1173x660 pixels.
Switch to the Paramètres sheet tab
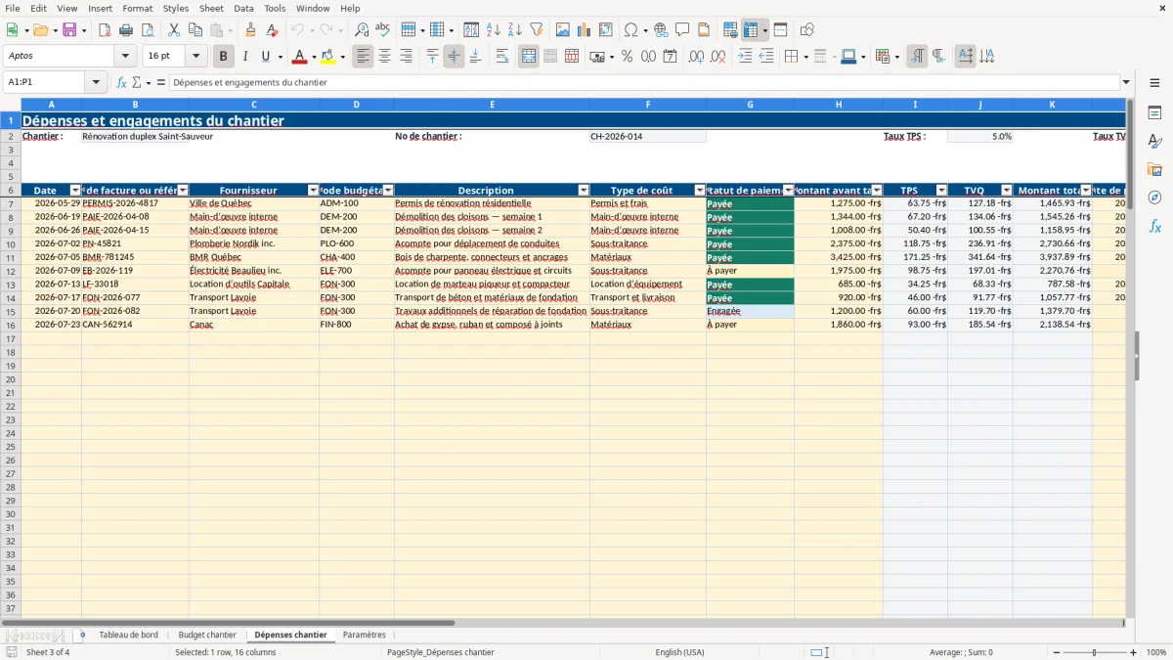365,635
